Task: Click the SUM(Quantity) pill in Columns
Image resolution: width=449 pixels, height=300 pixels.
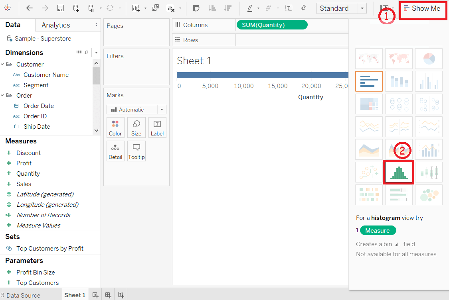Action: click(x=272, y=25)
